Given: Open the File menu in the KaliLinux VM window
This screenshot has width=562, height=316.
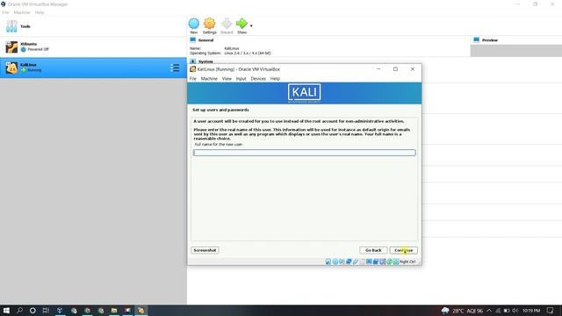Looking at the screenshot, I should coord(193,78).
